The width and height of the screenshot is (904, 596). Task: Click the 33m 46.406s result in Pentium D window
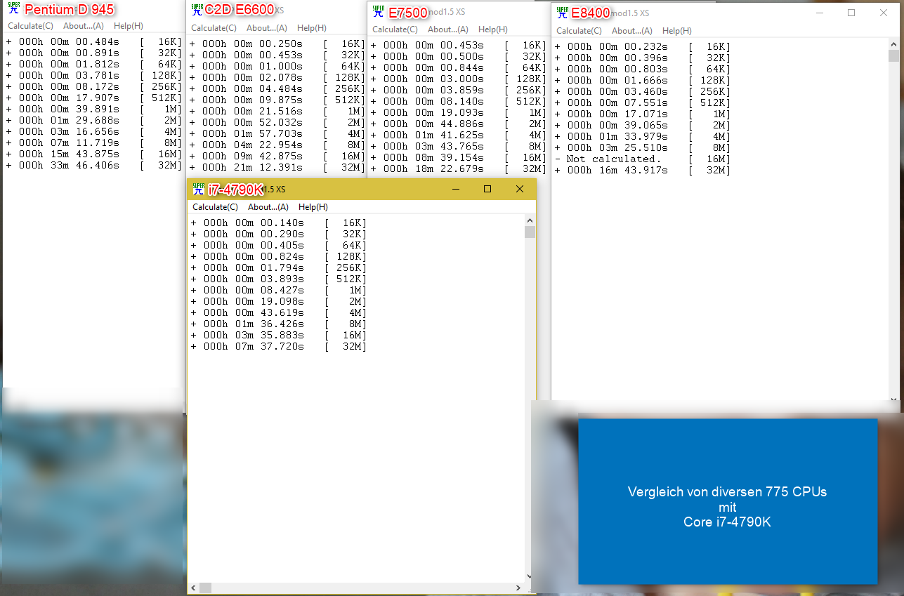tap(94, 166)
